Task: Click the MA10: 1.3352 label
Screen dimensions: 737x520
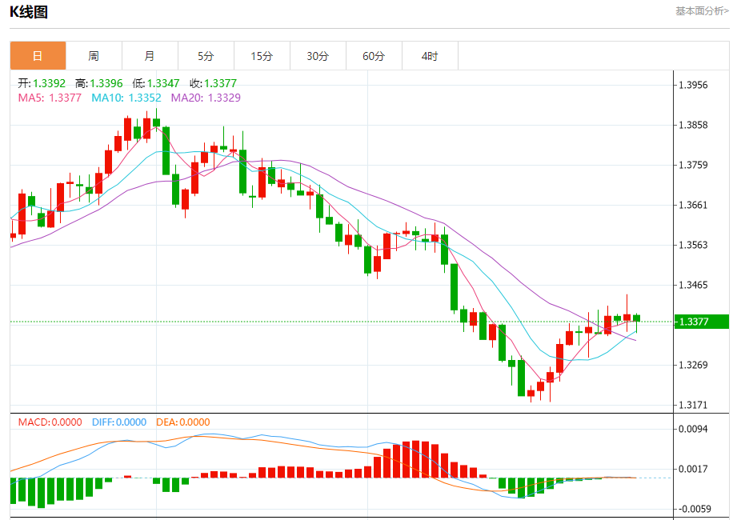Action: (x=126, y=98)
